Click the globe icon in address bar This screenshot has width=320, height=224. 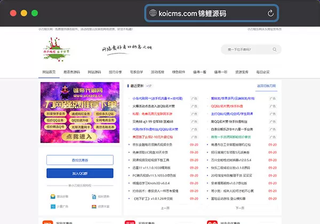click(x=153, y=13)
